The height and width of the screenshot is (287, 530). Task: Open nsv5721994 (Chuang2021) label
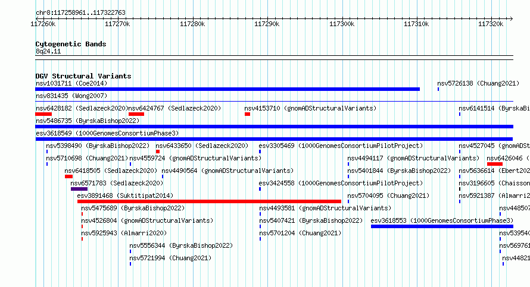(x=170, y=258)
